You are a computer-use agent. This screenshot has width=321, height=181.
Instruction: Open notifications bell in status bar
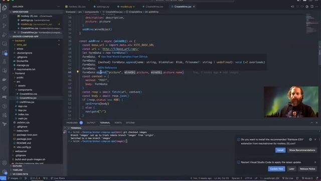pos(317,178)
